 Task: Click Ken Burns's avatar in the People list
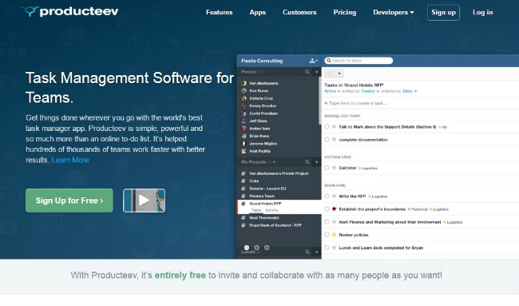point(244,91)
